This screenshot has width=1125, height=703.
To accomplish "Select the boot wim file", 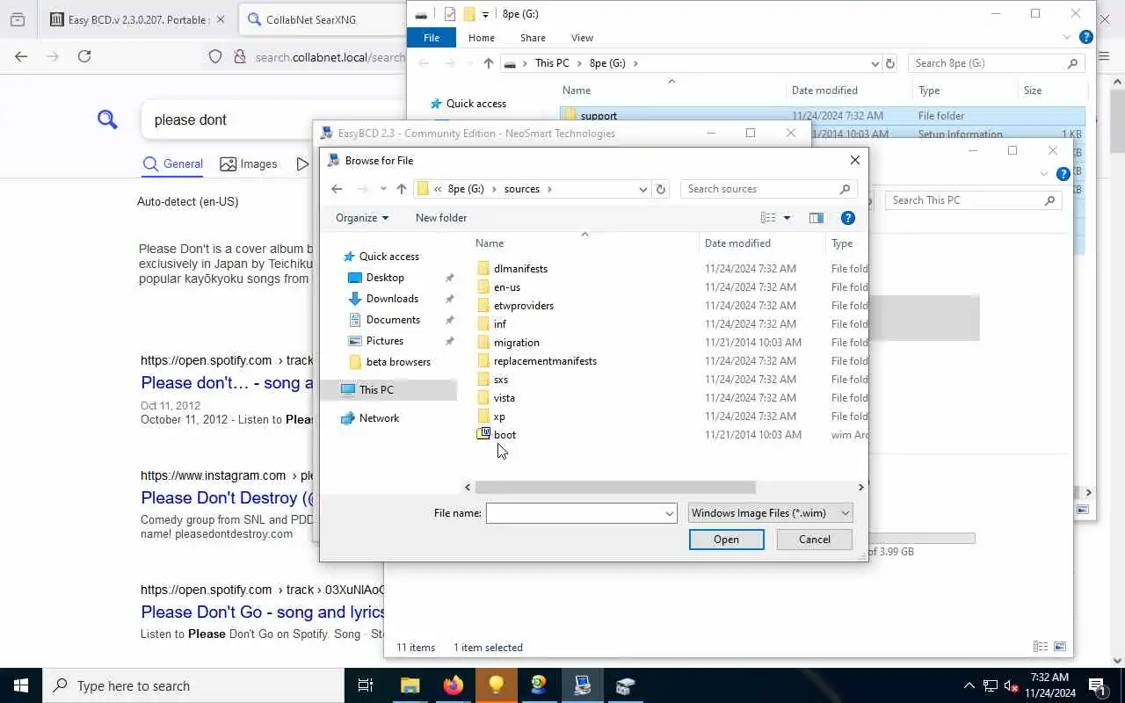I will [x=504, y=435].
